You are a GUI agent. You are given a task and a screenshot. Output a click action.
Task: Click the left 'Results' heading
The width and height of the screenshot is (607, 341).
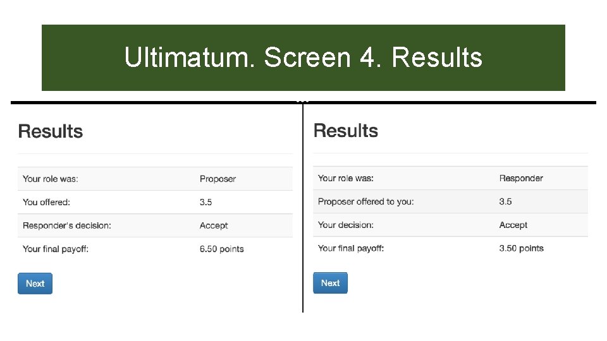click(x=51, y=131)
